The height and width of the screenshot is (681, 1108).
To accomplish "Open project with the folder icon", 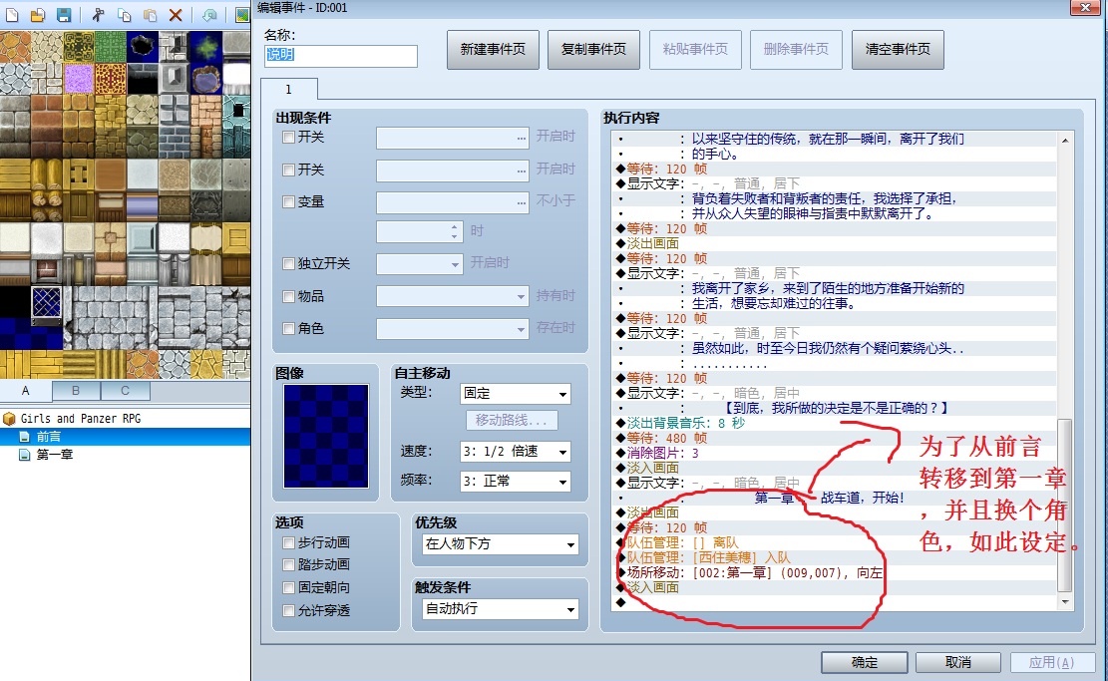I will click(38, 15).
